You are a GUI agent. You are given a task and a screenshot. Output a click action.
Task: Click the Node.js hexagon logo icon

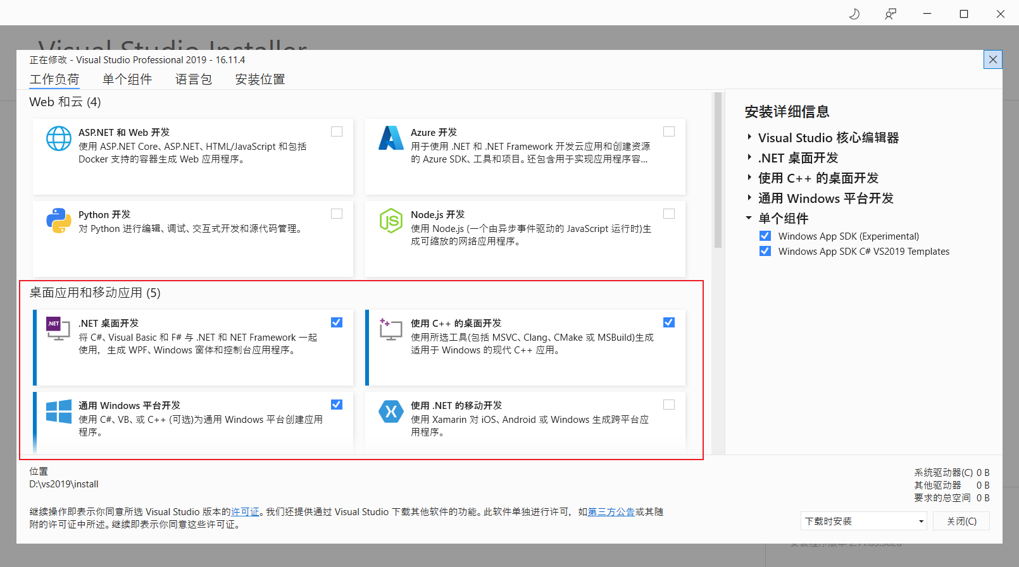[x=391, y=221]
